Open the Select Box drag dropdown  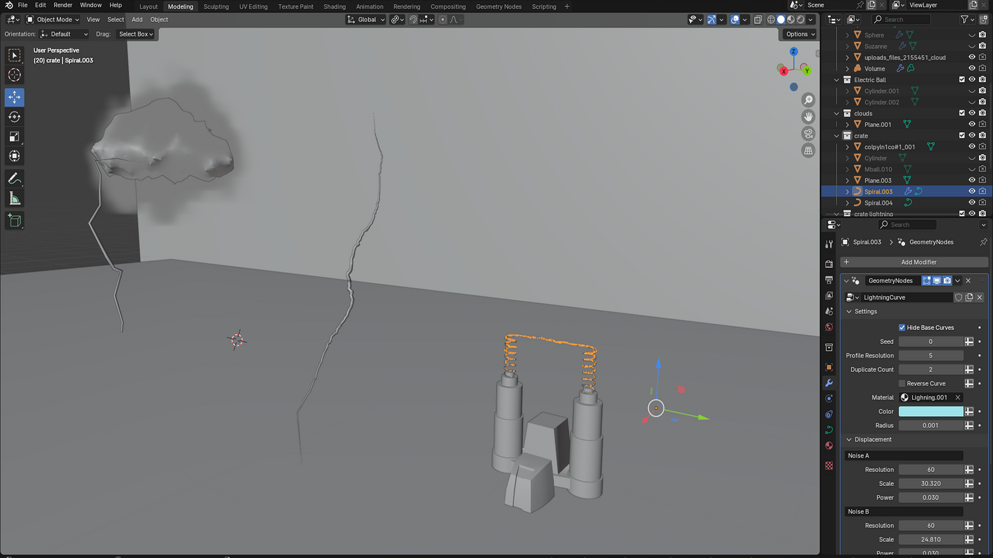pyautogui.click(x=136, y=34)
